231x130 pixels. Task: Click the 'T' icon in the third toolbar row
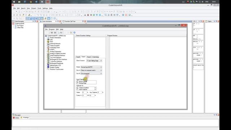36,18
